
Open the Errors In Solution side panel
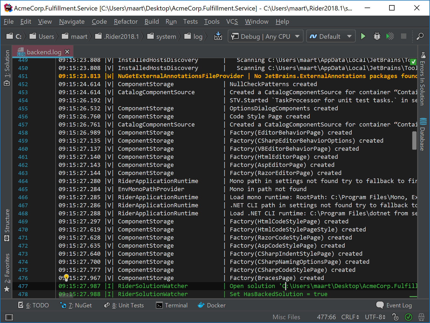[423, 79]
